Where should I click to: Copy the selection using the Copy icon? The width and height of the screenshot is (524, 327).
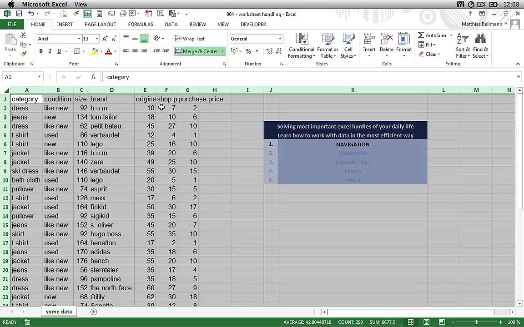pyautogui.click(x=23, y=45)
